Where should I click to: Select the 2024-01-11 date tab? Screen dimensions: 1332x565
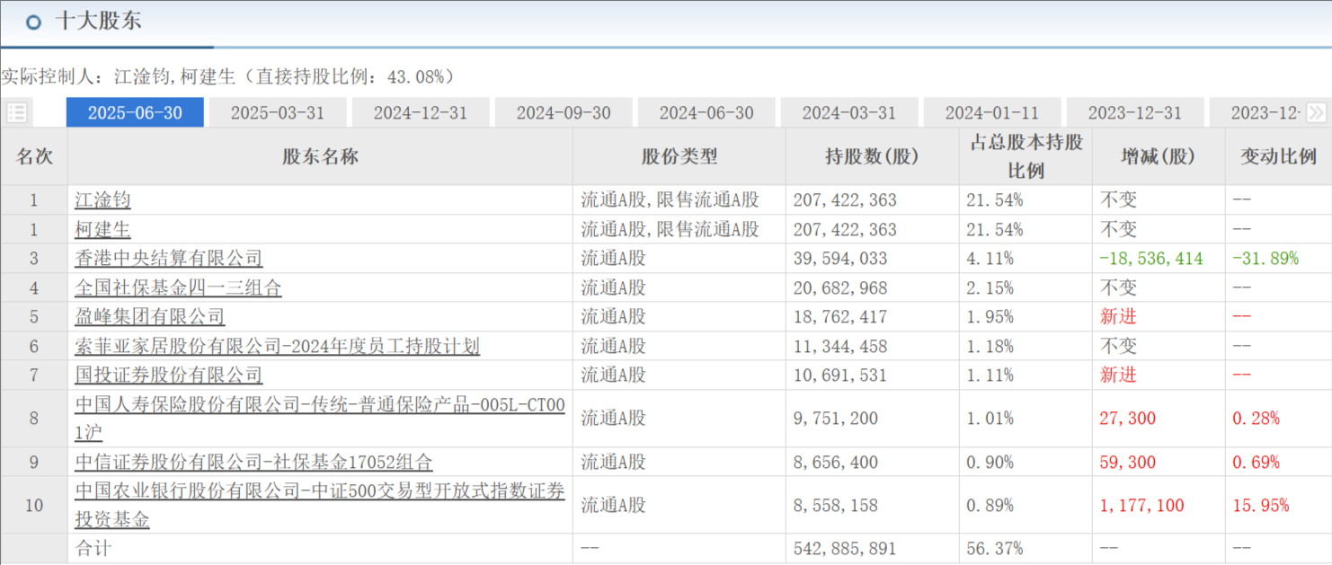(991, 113)
